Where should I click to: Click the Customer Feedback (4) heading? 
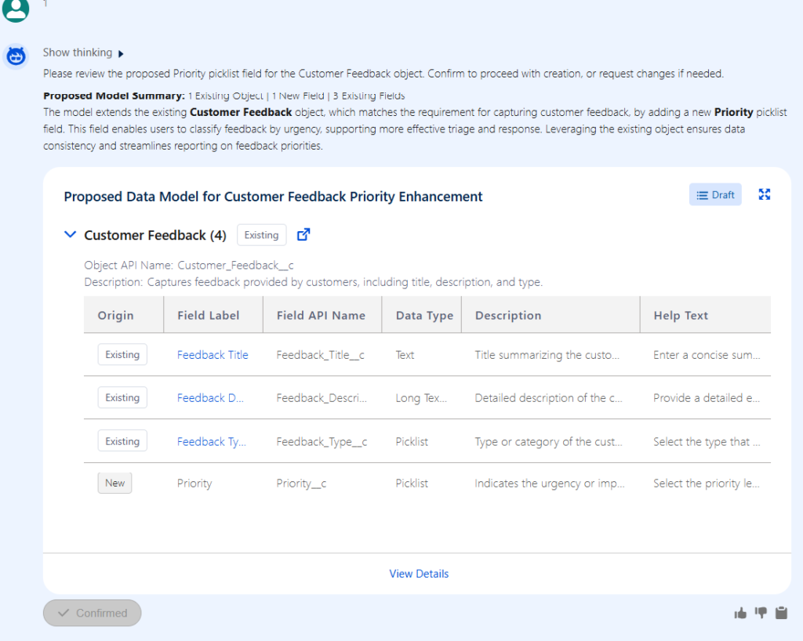point(155,235)
